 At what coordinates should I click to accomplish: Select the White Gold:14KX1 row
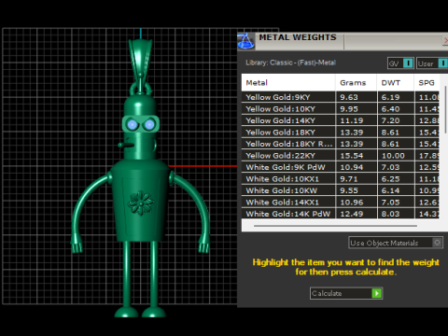pos(341,203)
